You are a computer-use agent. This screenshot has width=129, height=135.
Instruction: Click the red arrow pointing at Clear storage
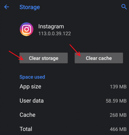point(16,55)
